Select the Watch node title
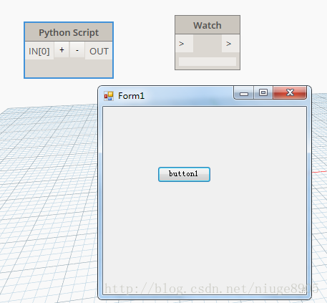The width and height of the screenshot is (327, 303). (208, 25)
